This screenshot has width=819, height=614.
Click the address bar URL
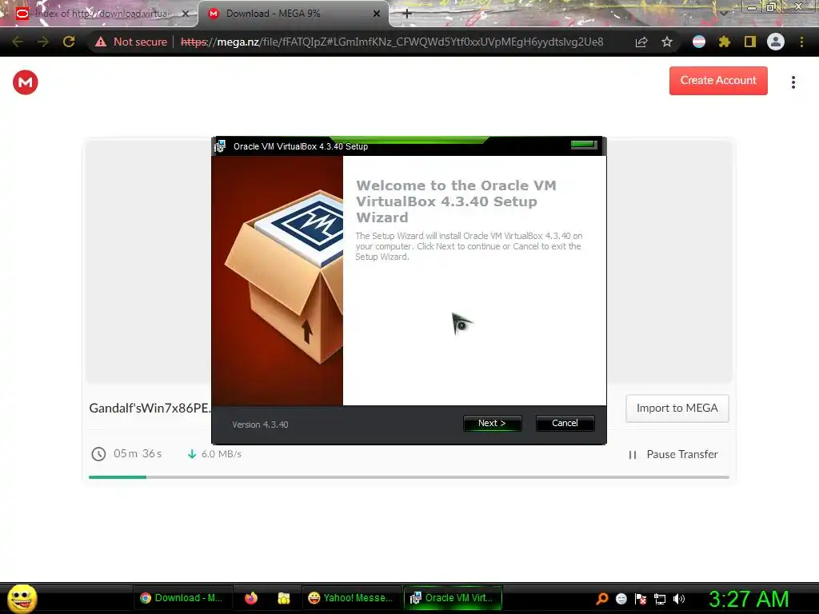(x=392, y=42)
